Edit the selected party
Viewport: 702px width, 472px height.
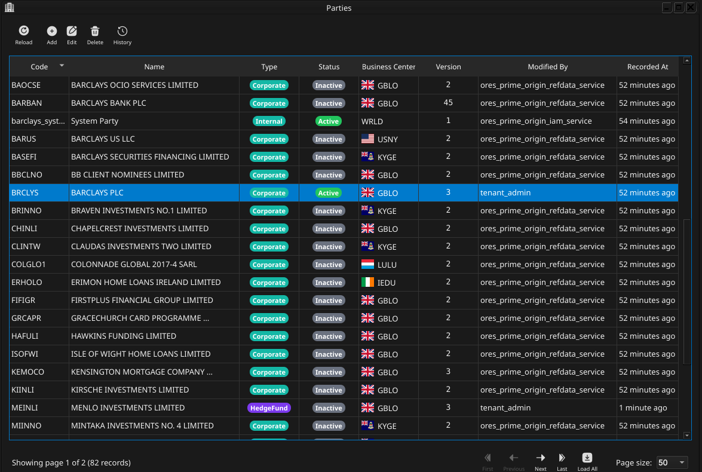(72, 35)
